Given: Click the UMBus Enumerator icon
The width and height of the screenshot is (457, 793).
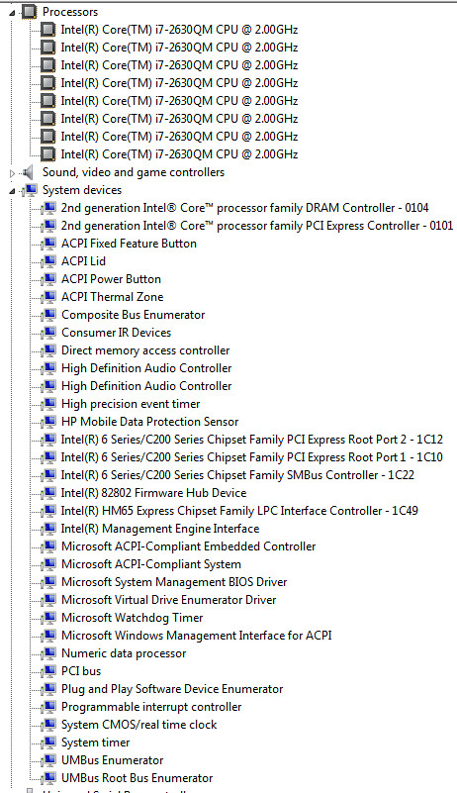Looking at the screenshot, I should pyautogui.click(x=48, y=760).
